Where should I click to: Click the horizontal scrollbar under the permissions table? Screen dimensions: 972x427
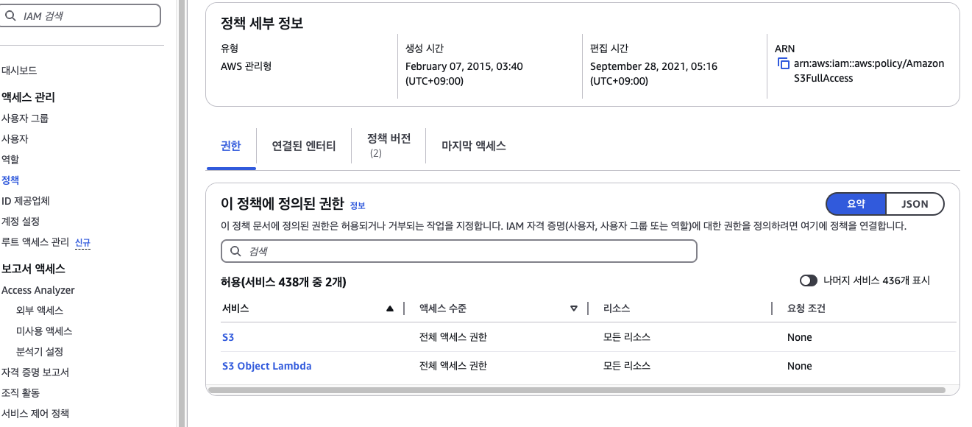[x=577, y=389]
